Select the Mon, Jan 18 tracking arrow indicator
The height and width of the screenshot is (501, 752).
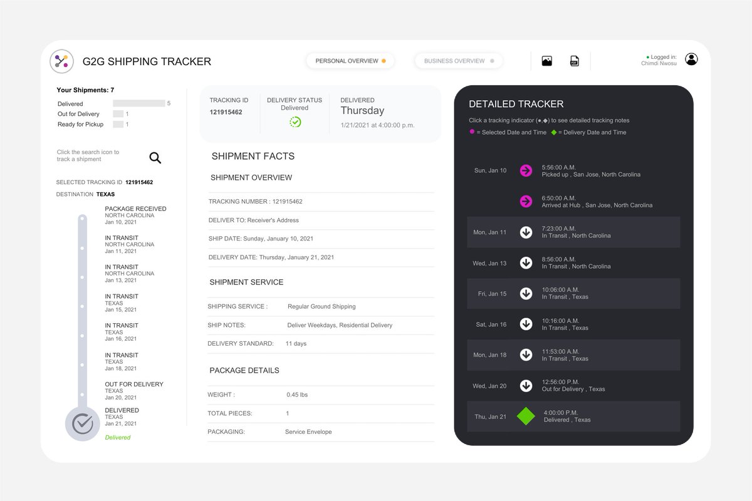(x=526, y=354)
